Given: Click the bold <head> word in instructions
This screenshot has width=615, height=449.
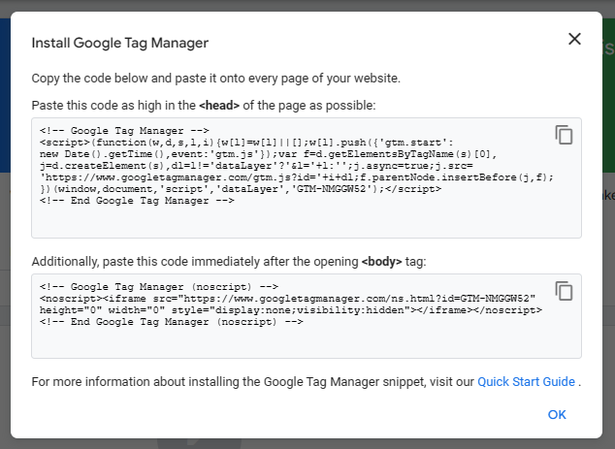Looking at the screenshot, I should coord(219,105).
